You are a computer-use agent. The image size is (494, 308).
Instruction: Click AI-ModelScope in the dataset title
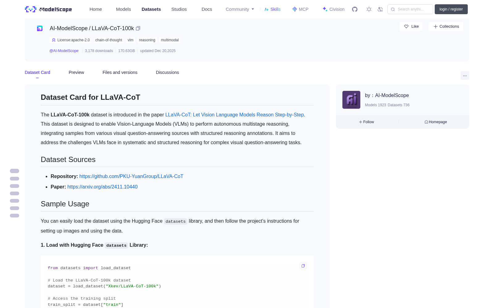(x=69, y=28)
